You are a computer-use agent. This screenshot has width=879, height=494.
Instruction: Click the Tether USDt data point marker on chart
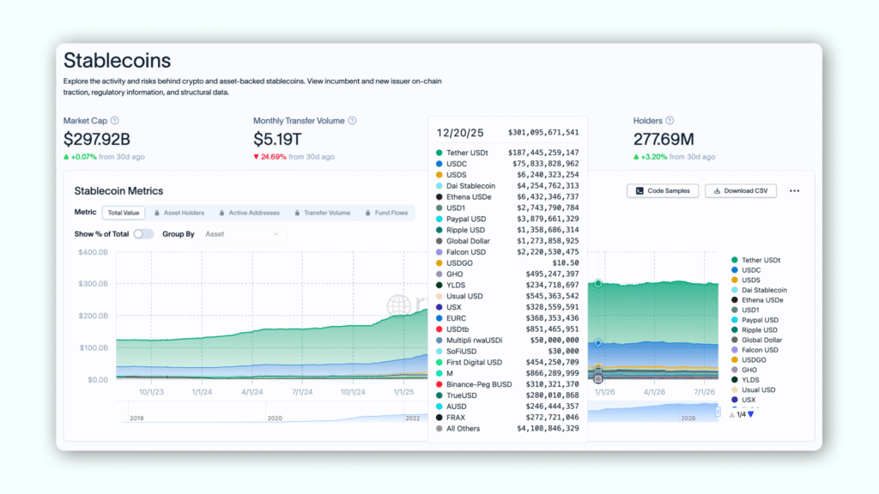point(598,283)
